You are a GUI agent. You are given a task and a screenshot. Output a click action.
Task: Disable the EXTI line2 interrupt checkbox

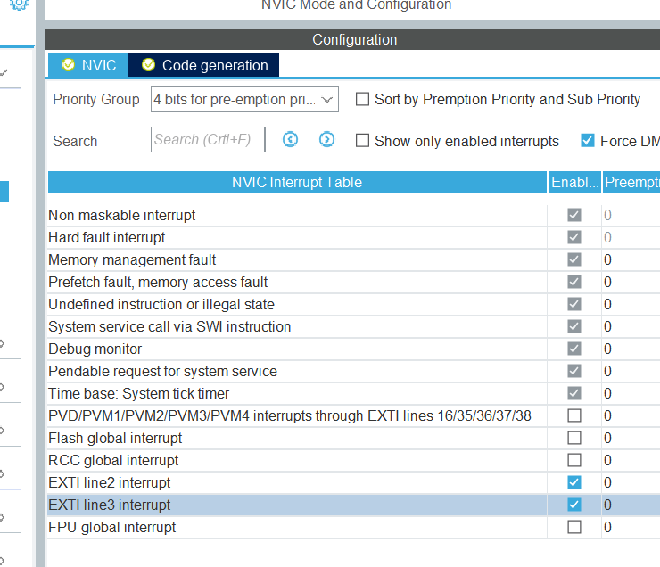(x=574, y=482)
